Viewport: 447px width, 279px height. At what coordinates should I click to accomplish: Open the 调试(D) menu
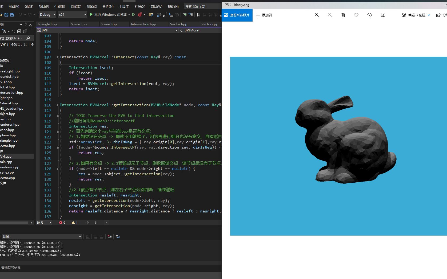pos(76,6)
